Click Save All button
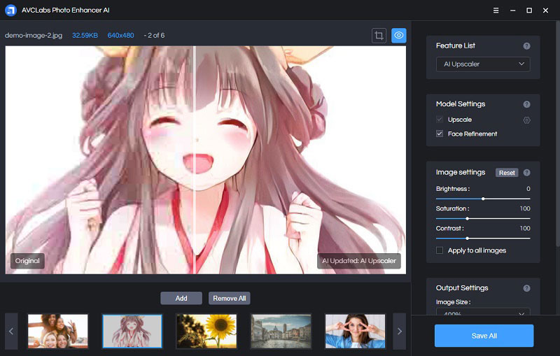 tap(484, 336)
